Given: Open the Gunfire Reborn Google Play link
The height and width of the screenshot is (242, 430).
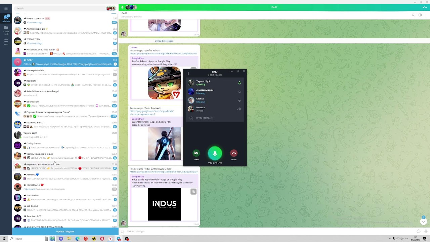Looking at the screenshot, I should click(x=163, y=53).
